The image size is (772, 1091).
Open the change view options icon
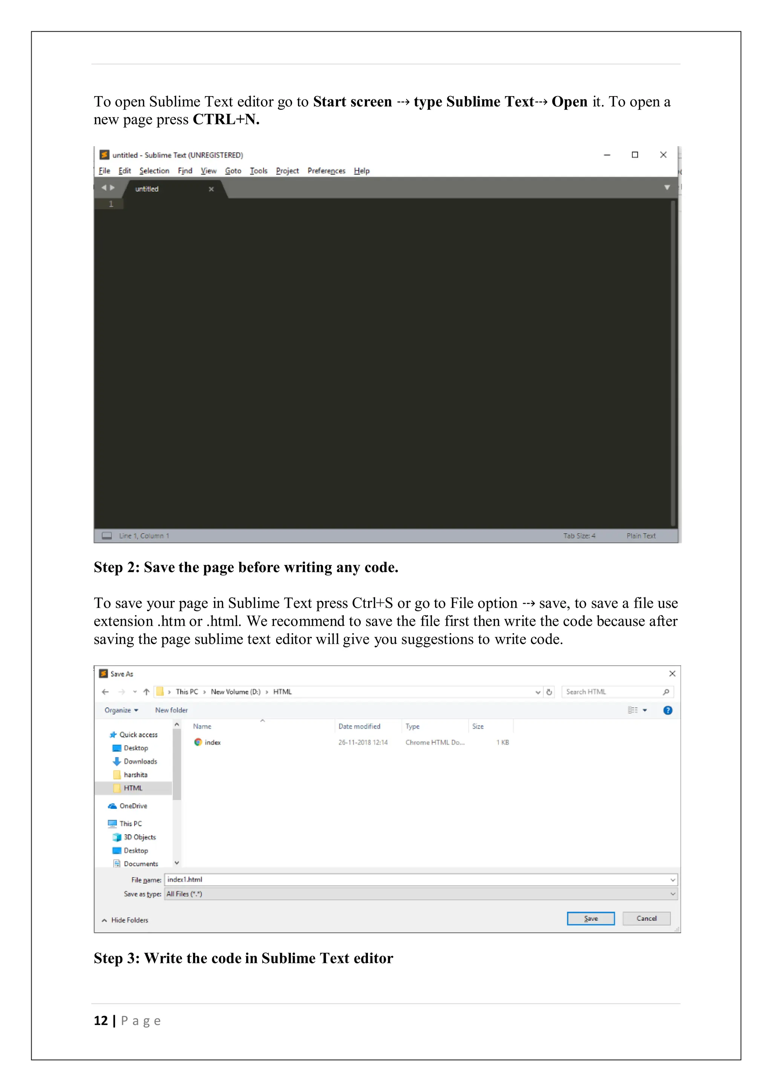point(633,710)
